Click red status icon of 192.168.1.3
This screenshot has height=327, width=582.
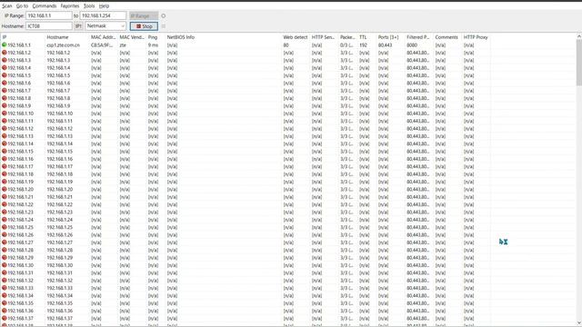tap(4, 60)
